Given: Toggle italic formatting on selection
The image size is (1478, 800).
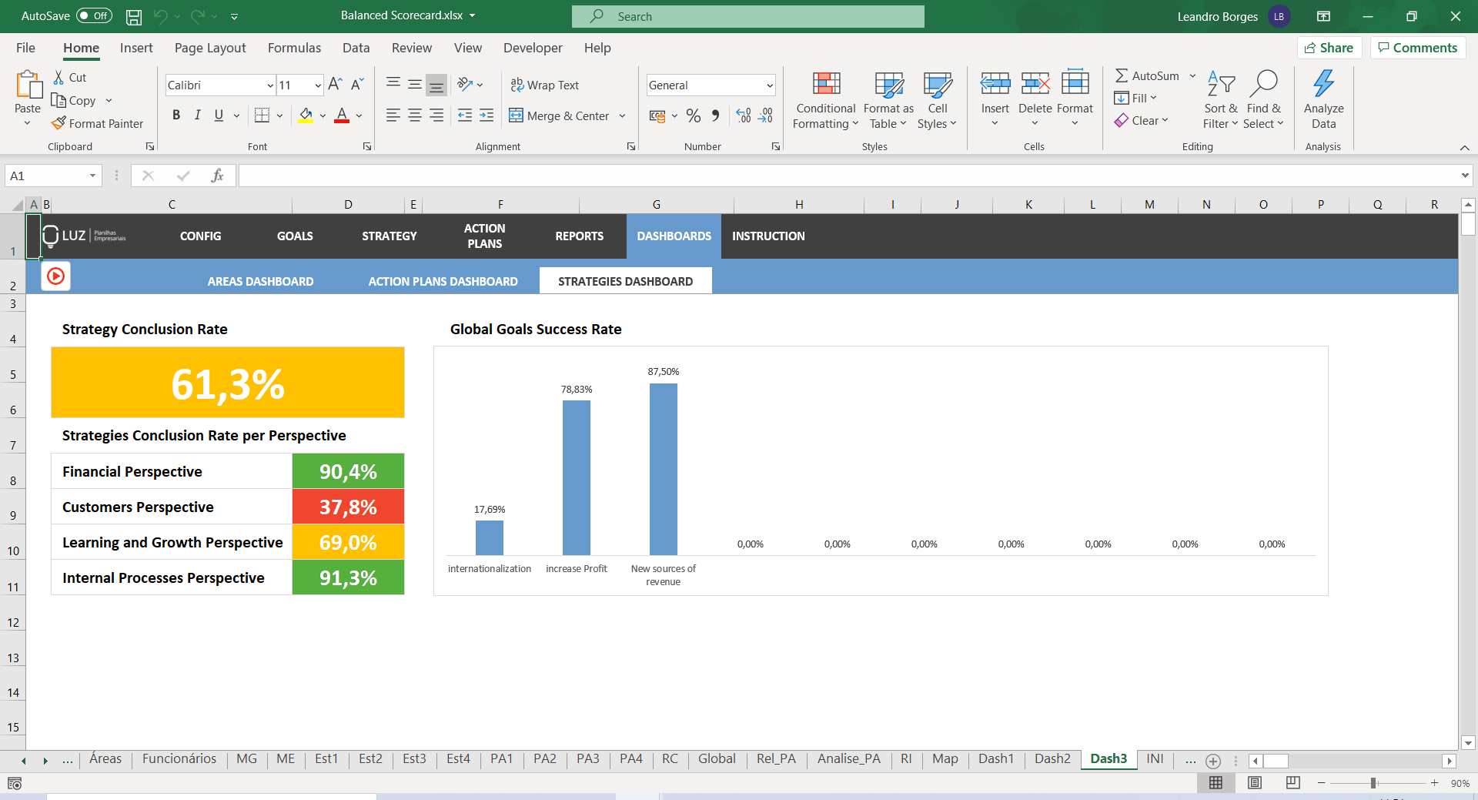Looking at the screenshot, I should pyautogui.click(x=197, y=115).
